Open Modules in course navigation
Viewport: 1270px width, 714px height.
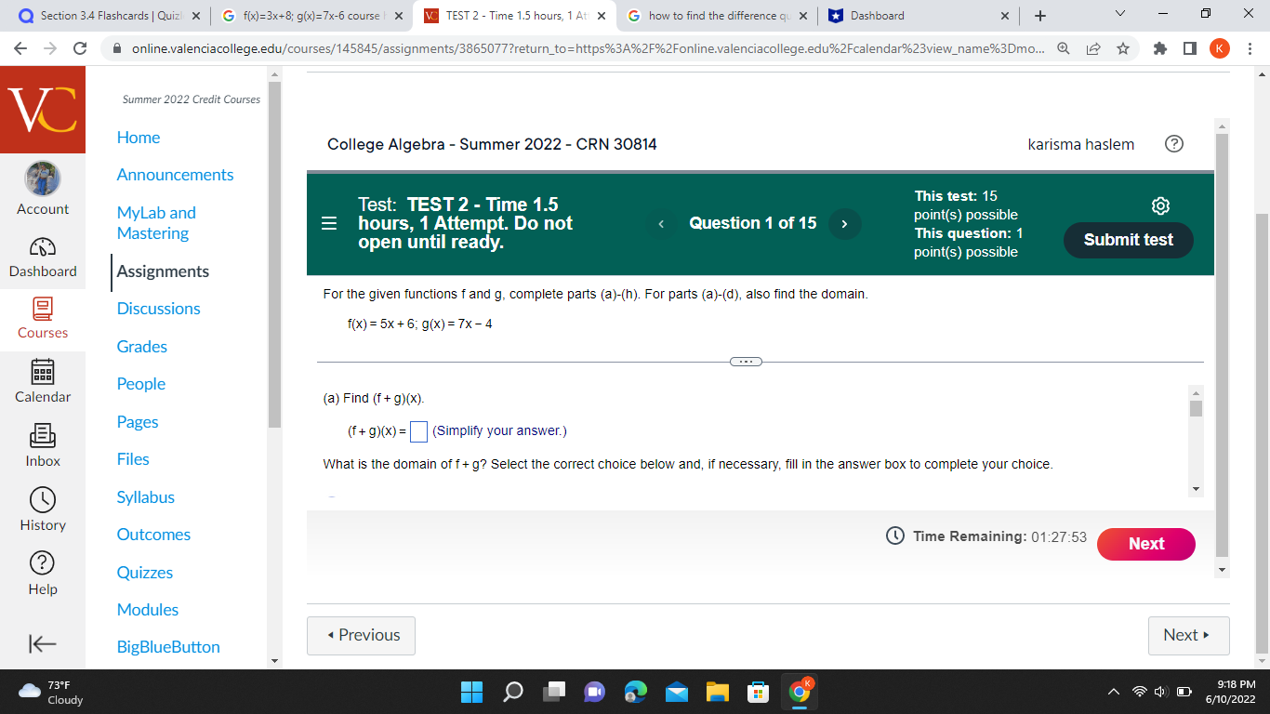coord(148,610)
